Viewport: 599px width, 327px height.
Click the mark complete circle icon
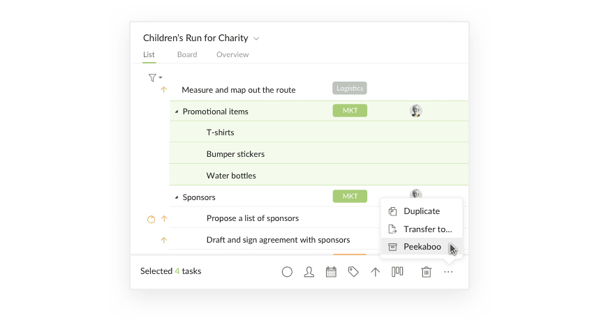pyautogui.click(x=287, y=272)
